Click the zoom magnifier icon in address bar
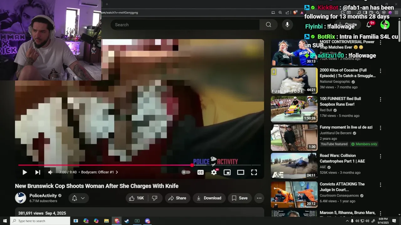 (280, 12)
